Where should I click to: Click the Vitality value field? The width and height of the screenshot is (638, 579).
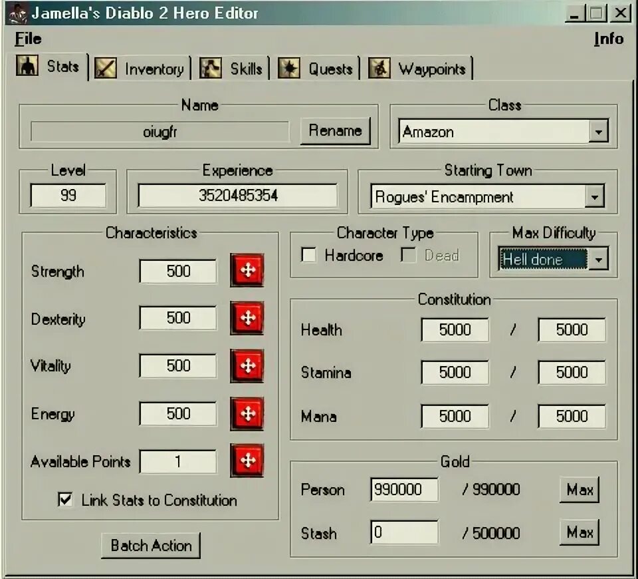click(178, 365)
